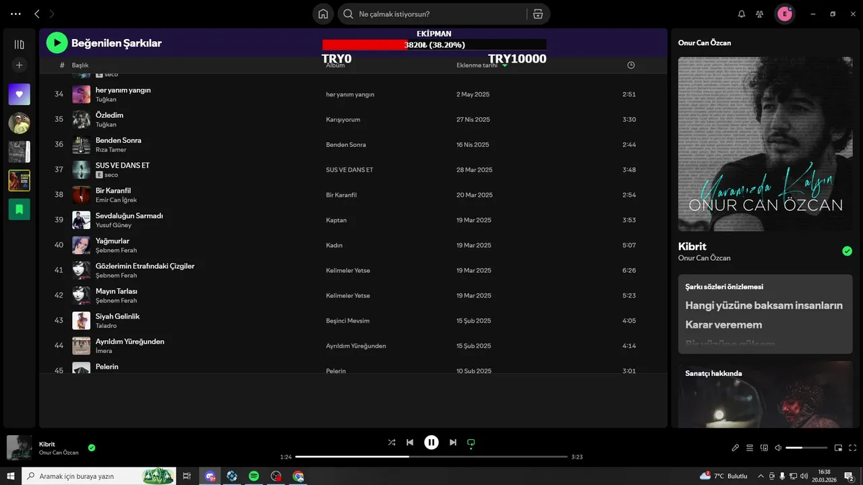Select the song Ayrıldım Yüreğunden title
This screenshot has height=485, width=863.
click(130, 342)
